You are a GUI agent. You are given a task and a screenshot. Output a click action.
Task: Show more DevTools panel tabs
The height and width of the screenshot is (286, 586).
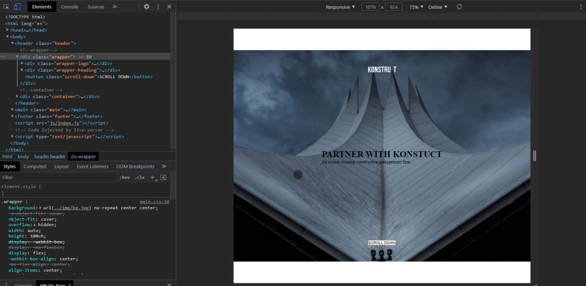pos(114,7)
